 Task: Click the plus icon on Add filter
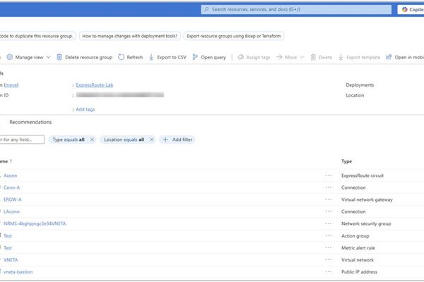(x=165, y=140)
